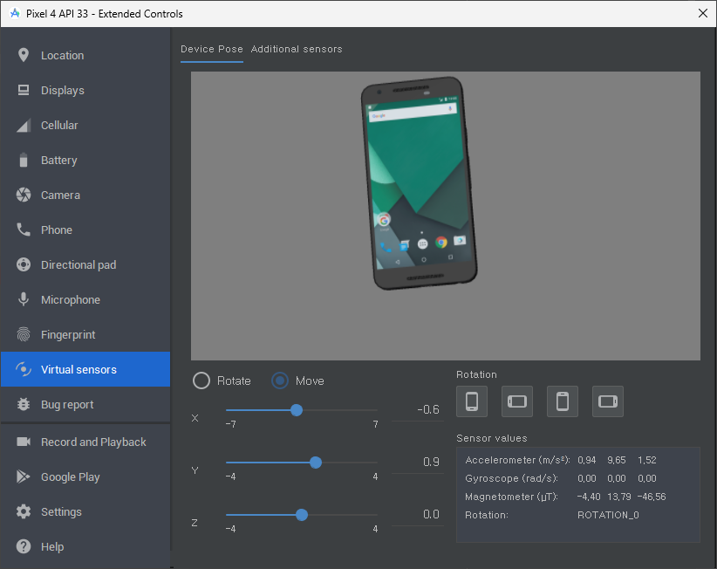Open the Location section icon
The height and width of the screenshot is (569, 717).
pos(24,55)
